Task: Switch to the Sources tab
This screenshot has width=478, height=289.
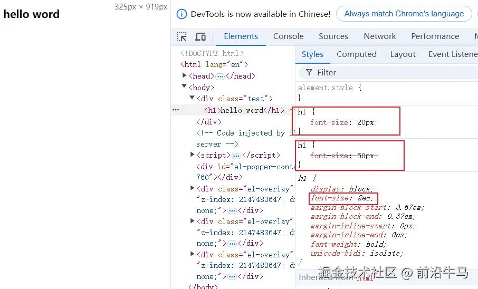Action: (x=333, y=36)
